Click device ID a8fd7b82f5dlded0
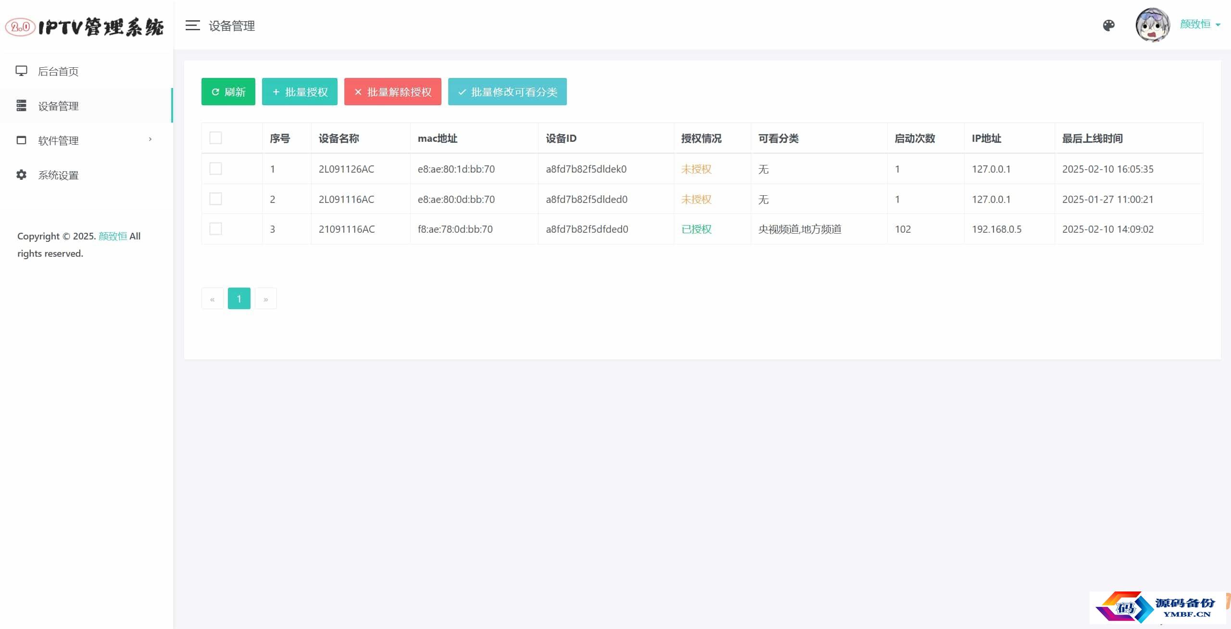Viewport: 1231px width, 629px height. click(587, 200)
